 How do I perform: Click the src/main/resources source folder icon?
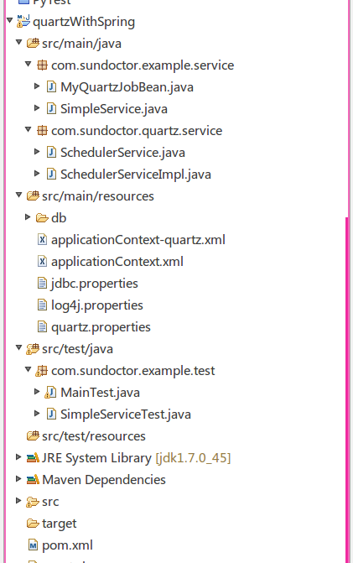33,196
